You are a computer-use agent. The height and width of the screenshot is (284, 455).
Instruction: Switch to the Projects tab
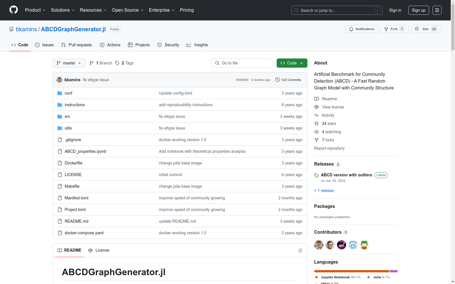pos(139,45)
